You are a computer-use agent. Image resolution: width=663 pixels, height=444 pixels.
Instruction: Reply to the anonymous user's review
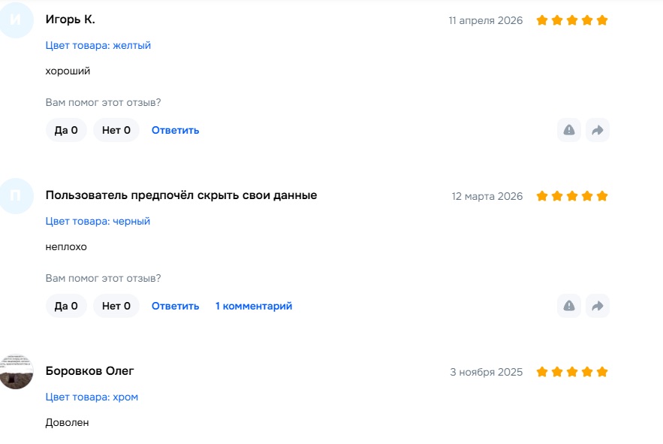pyautogui.click(x=175, y=306)
